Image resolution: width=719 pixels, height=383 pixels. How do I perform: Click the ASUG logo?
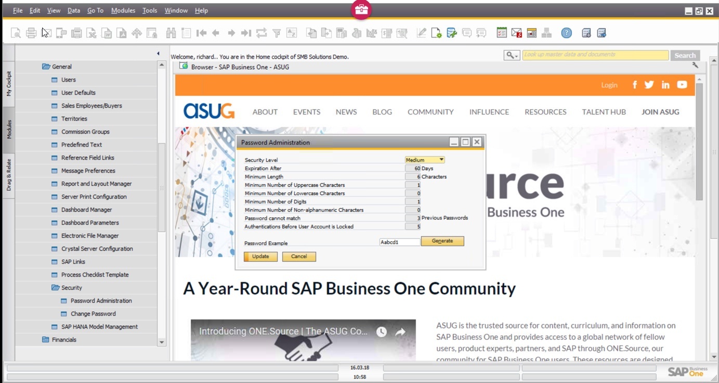pyautogui.click(x=209, y=111)
